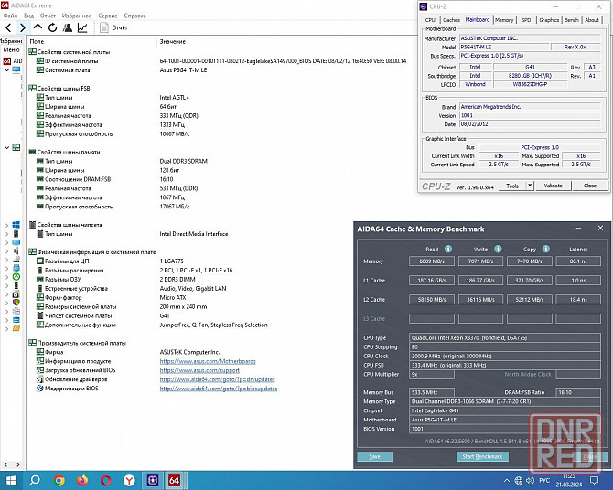Launch Opera browser from the taskbar
This screenshot has width=613, height=490.
(x=107, y=480)
